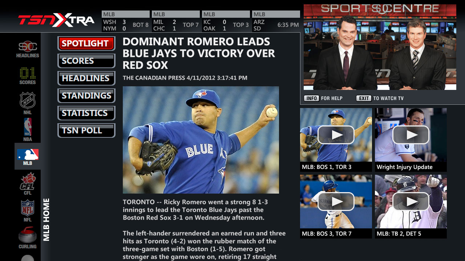Image resolution: width=465 pixels, height=261 pixels.
Task: Select the MLB league icon
Action: tap(28, 156)
